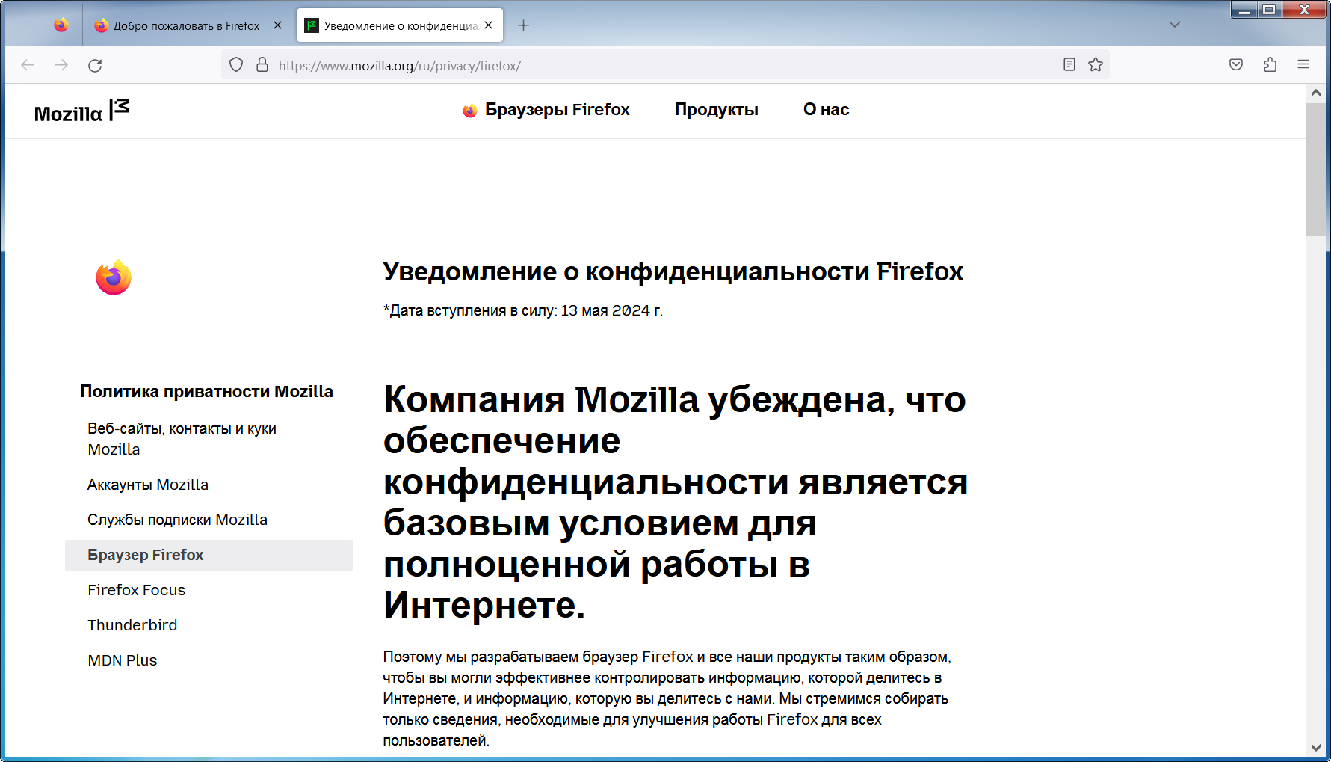This screenshot has height=762, width=1331.
Task: Open a new tab with plus button
Action: pos(524,25)
